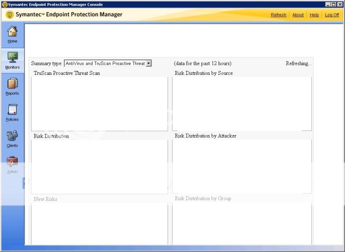Click the Refresh link
This screenshot has width=345, height=252.
(x=278, y=15)
